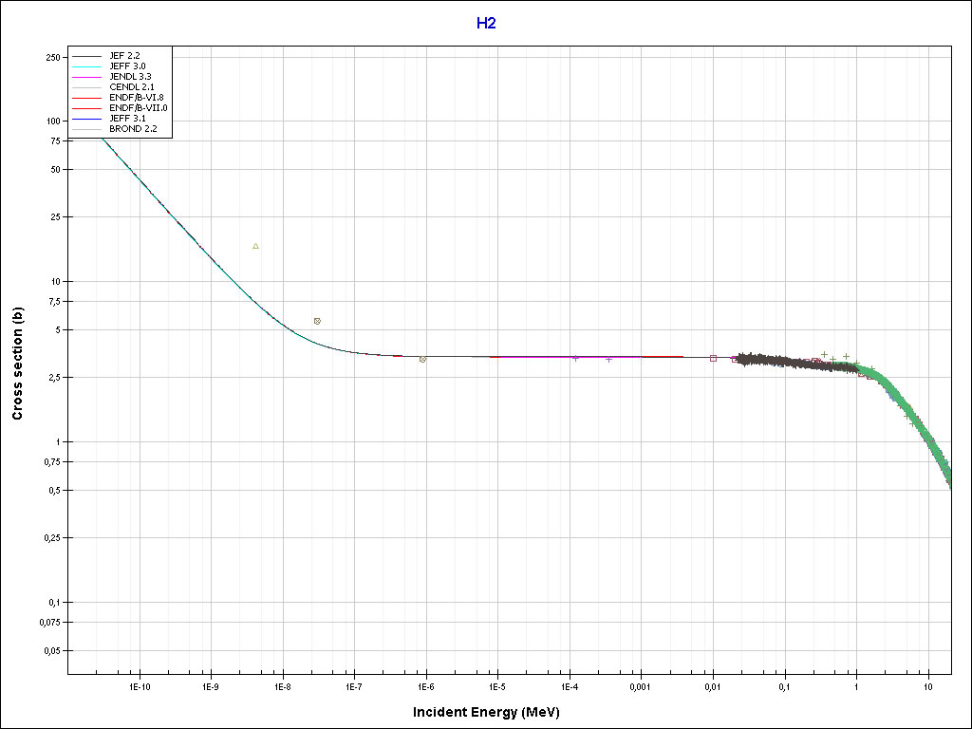Screen dimensions: 972x729
Task: Click the "Cross section (b)" y-axis title
Action: coord(17,364)
